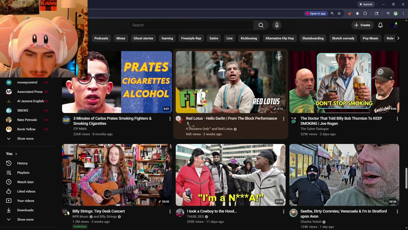Open the notifications bell
The width and height of the screenshot is (408, 230).
click(380, 25)
